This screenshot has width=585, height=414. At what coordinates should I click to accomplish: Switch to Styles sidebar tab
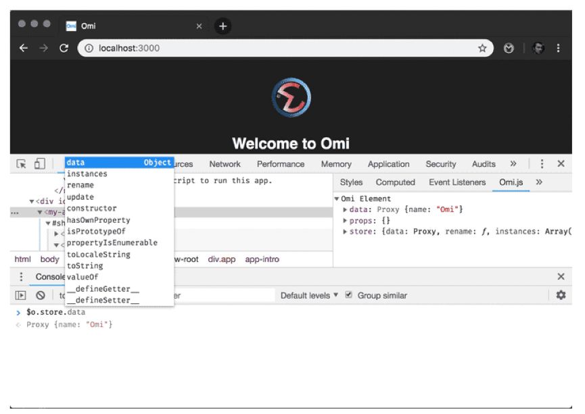coord(351,182)
